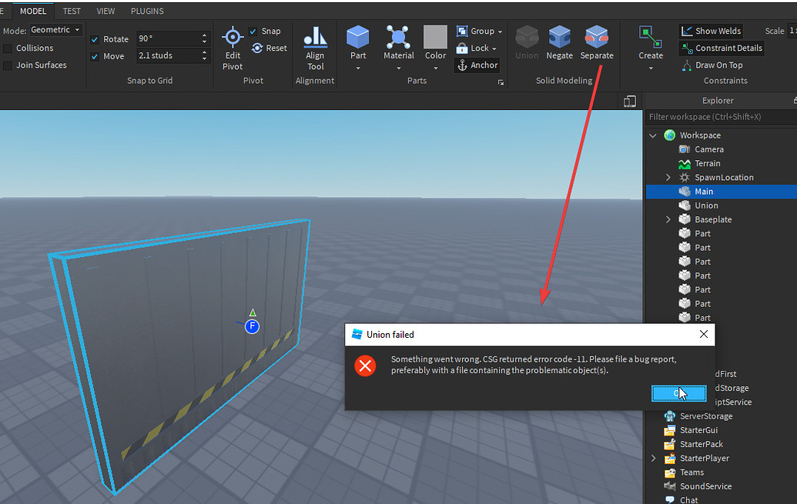The height and width of the screenshot is (504, 797).
Task: Decrease the Move studs stepper
Action: pyautogui.click(x=204, y=59)
